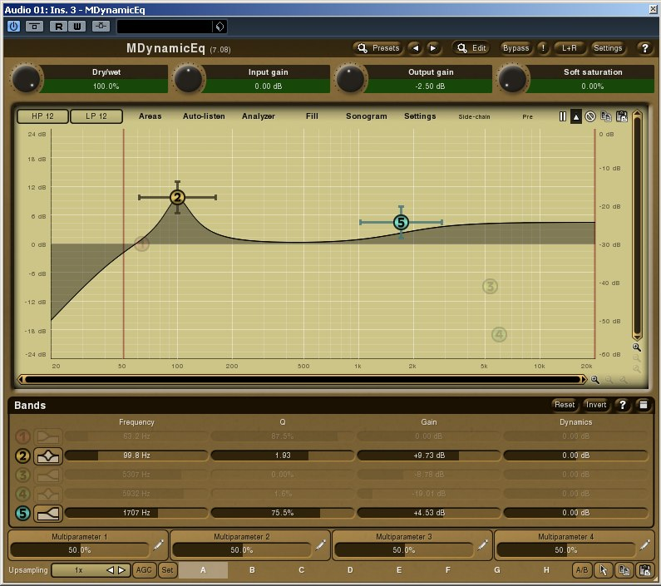This screenshot has height=586, width=661.
Task: Open the Areas menu
Action: pos(150,116)
